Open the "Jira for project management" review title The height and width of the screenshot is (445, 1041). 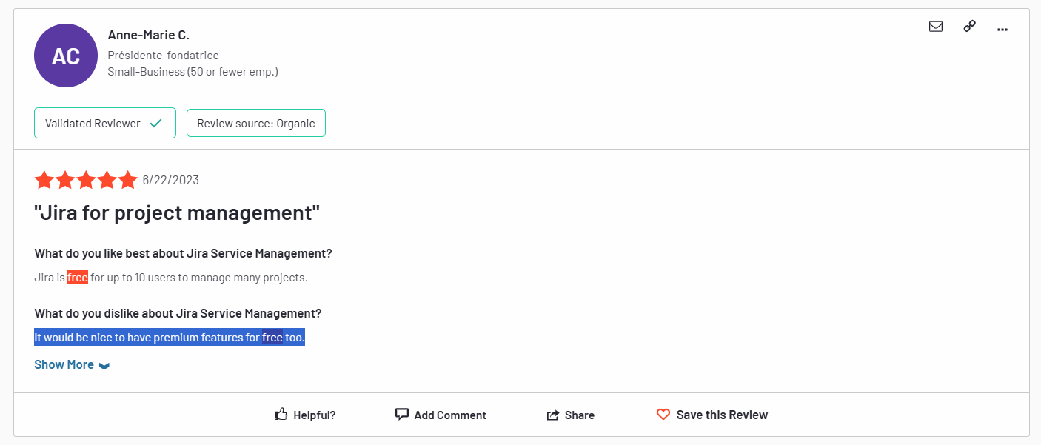coord(177,213)
